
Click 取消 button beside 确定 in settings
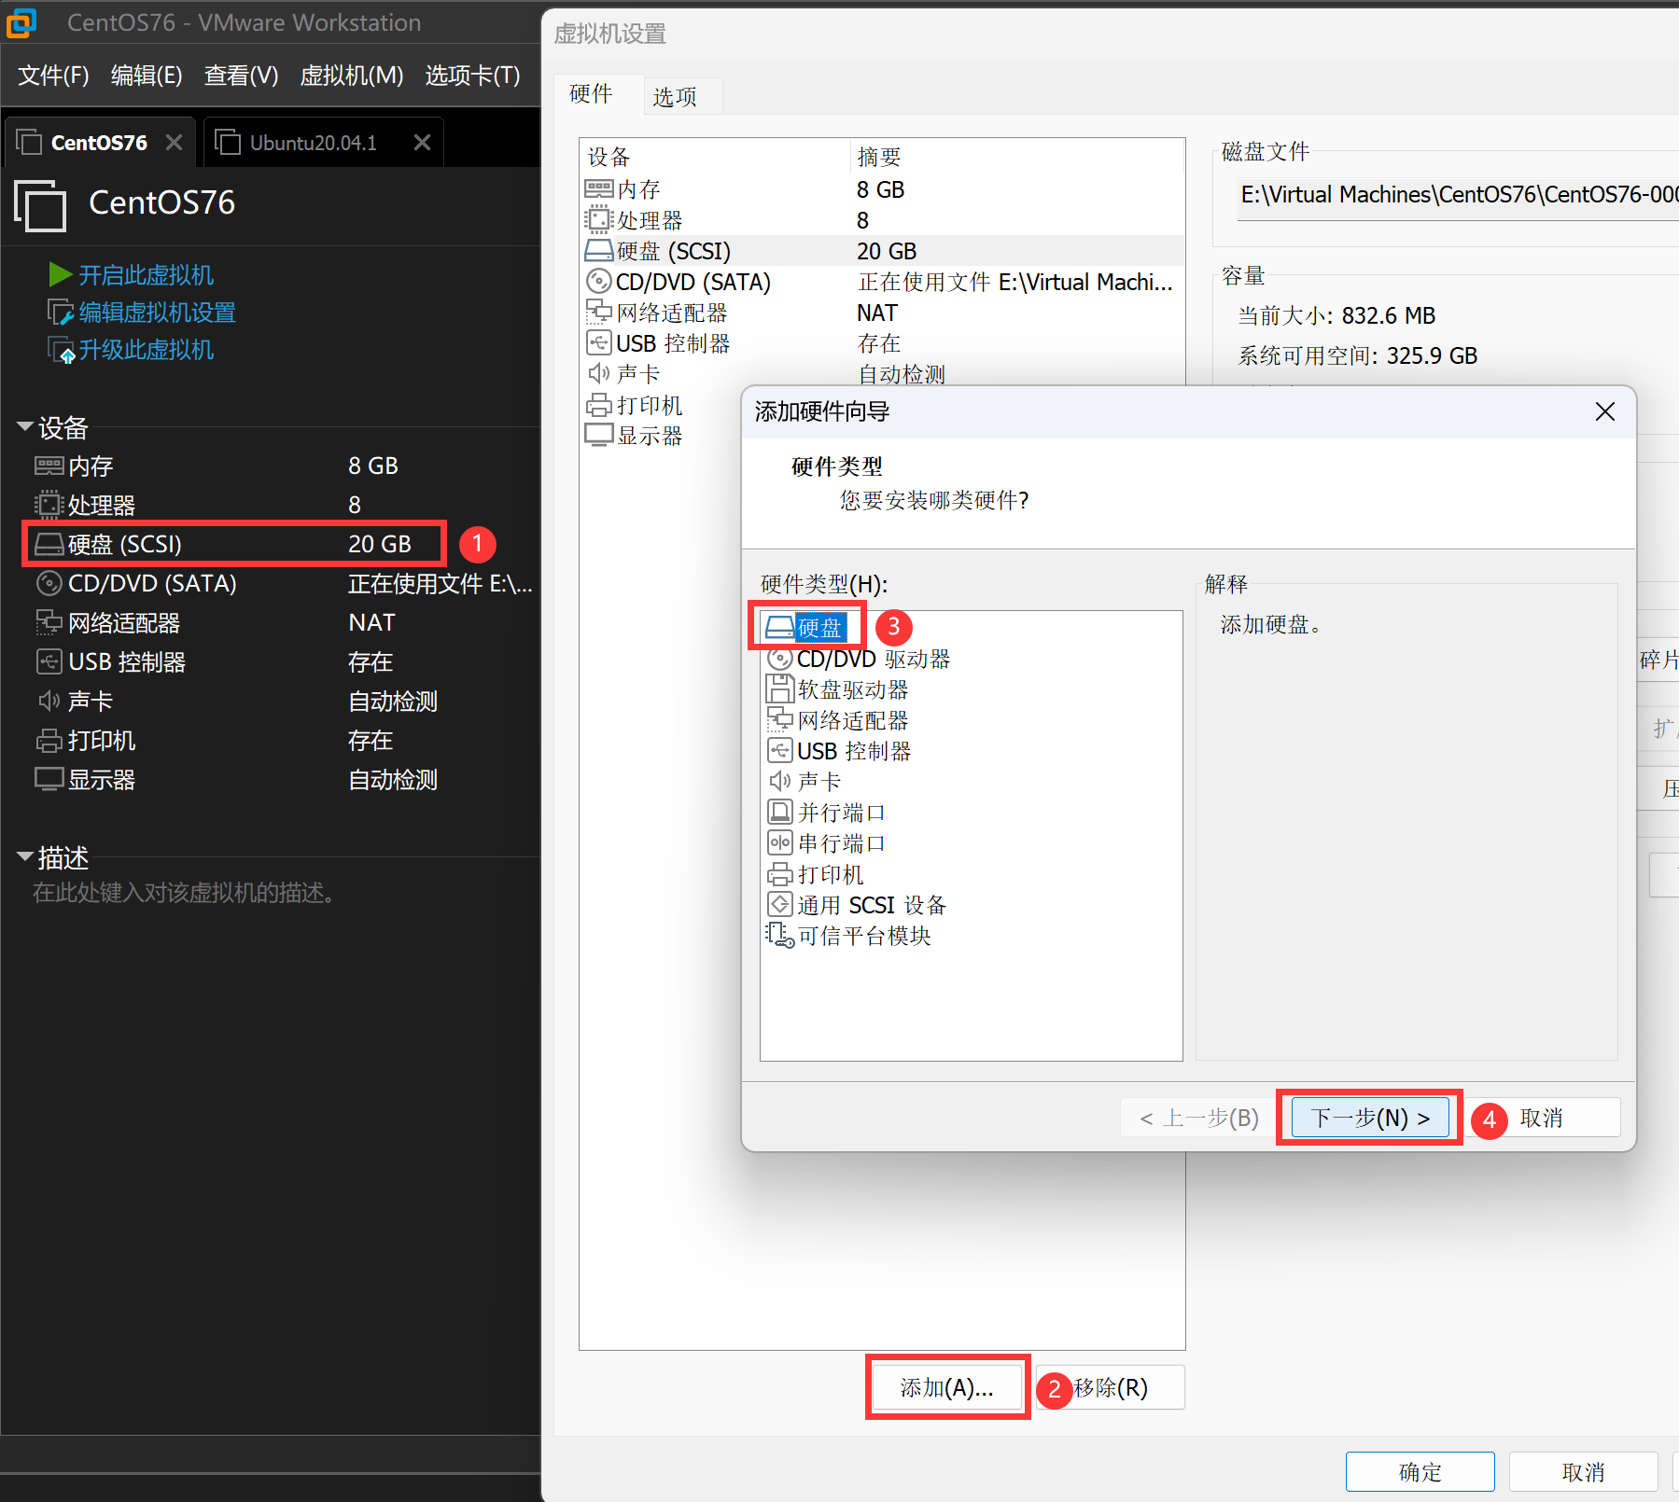1583,1472
